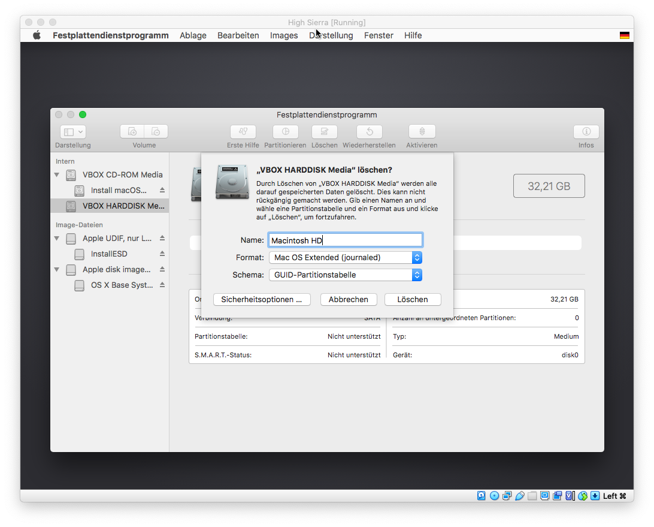Viewport: 654px width, 527px height.
Task: Click the Sicherheitsoptionen button
Action: click(261, 299)
